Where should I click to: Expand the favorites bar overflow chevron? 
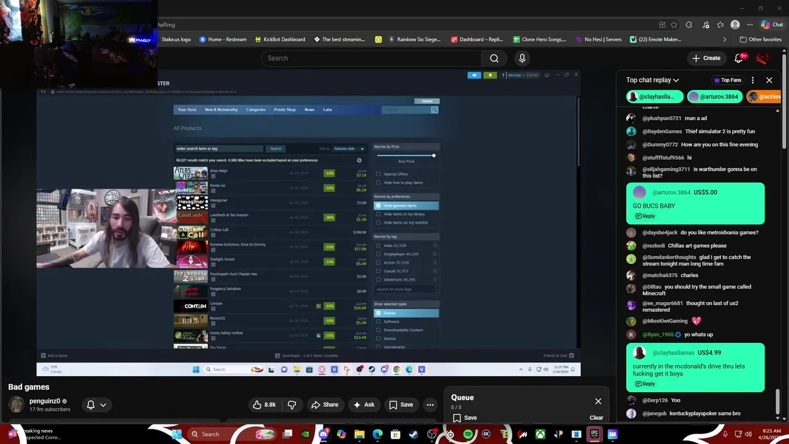724,39
